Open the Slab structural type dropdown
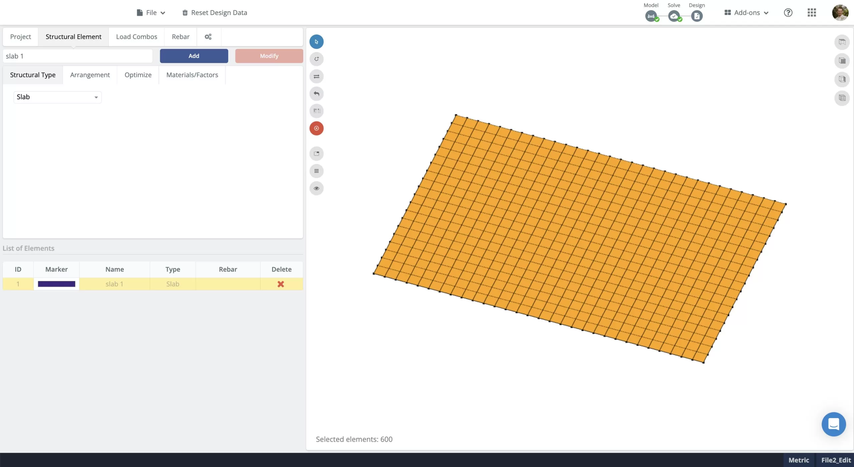The width and height of the screenshot is (854, 467). pos(57,97)
